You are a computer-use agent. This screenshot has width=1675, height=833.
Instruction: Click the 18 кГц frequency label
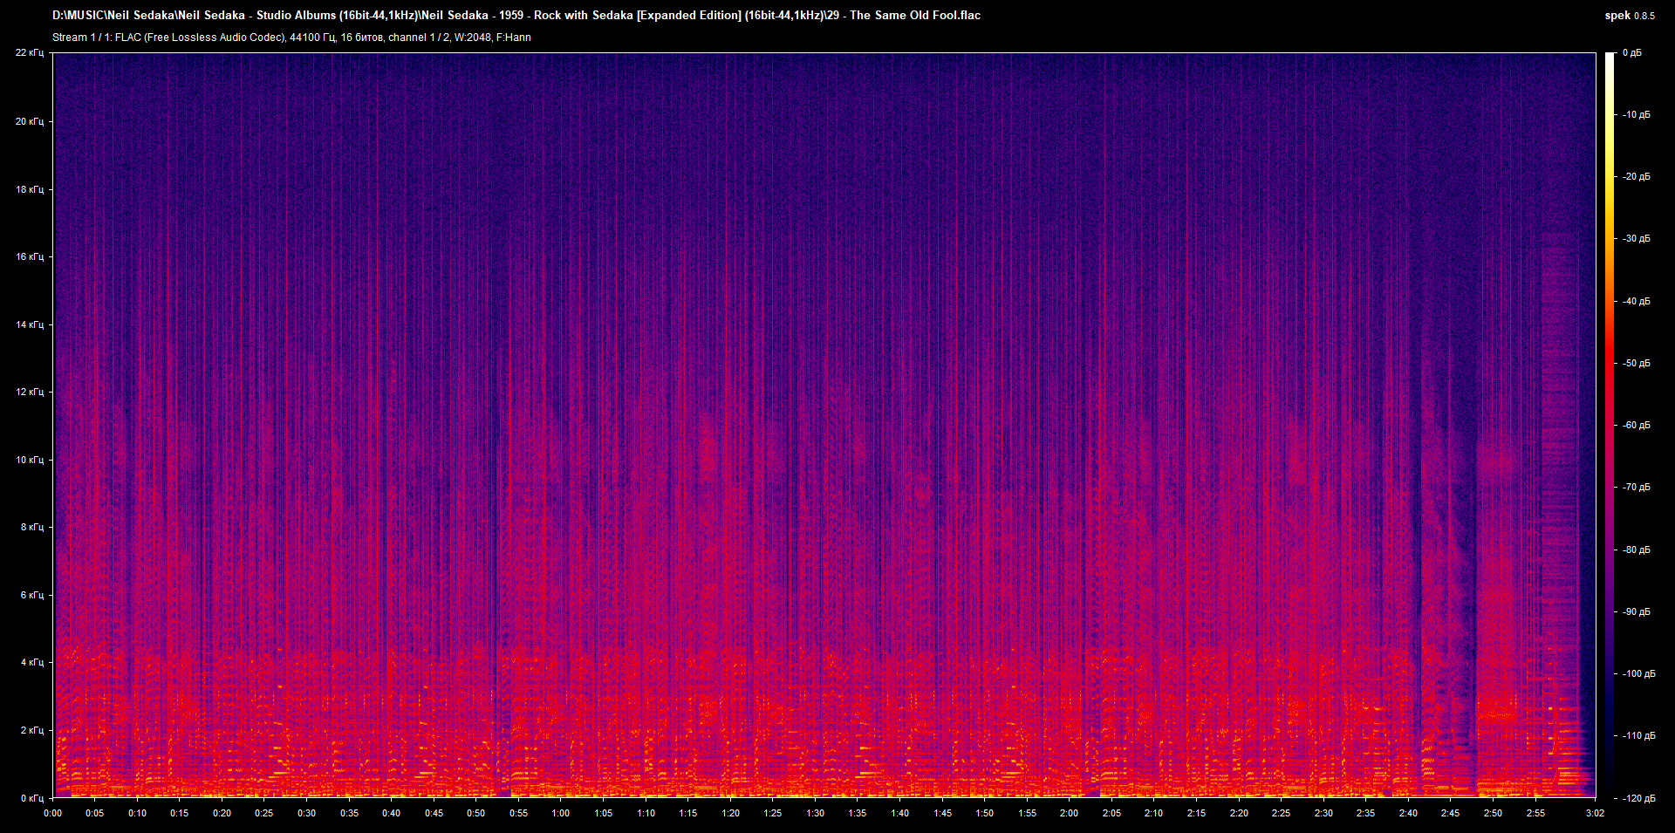point(30,189)
